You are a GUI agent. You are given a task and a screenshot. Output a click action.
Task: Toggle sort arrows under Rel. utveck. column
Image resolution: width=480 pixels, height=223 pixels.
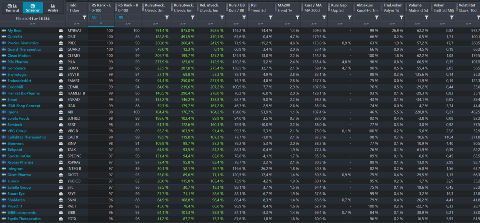pos(211,24)
